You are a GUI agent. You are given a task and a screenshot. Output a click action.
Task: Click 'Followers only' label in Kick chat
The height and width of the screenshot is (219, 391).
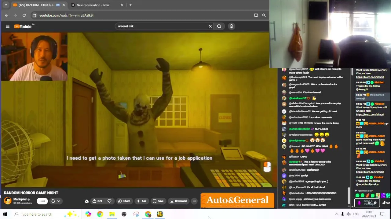365,191
